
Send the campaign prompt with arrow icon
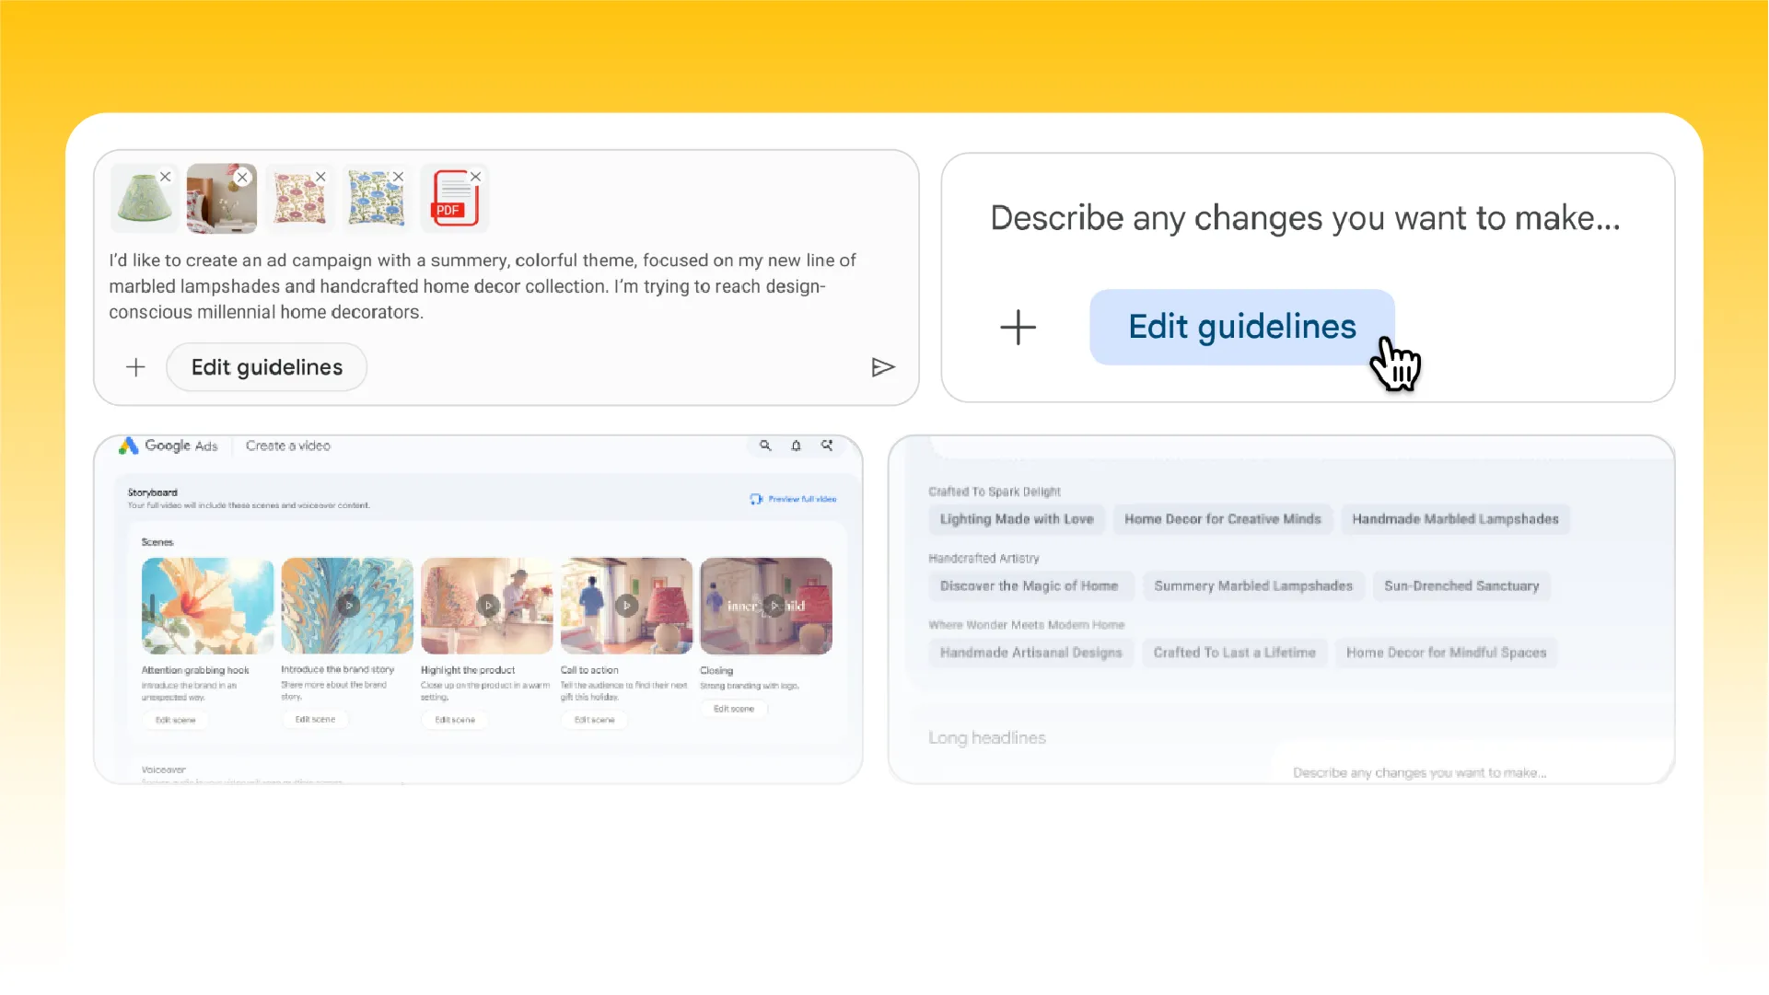coord(883,367)
